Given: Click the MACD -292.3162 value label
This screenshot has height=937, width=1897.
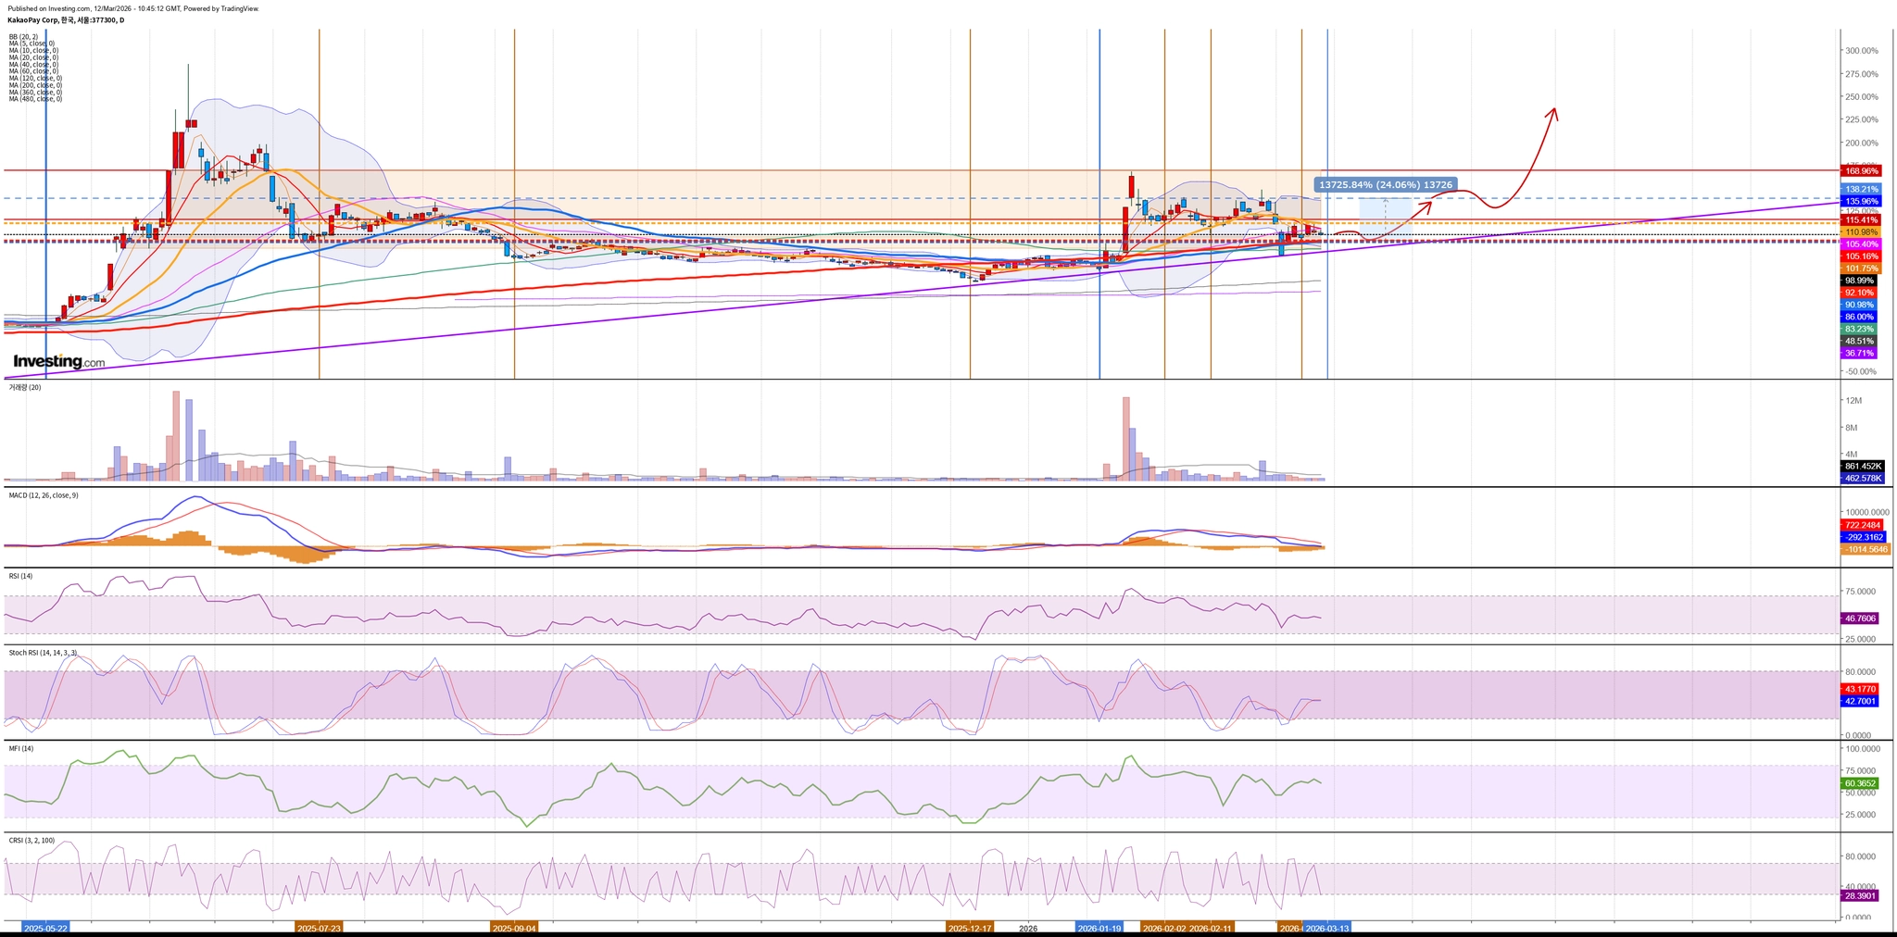Looking at the screenshot, I should click(1863, 537).
